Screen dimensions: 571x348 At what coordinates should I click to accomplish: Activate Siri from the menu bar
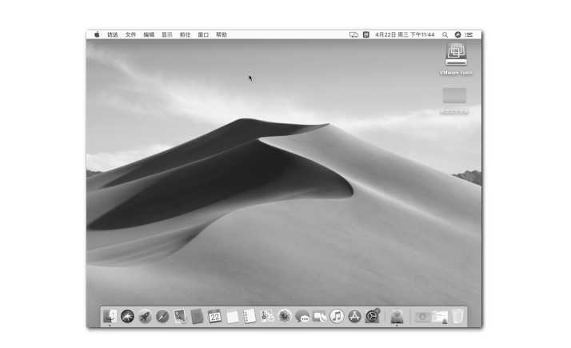pyautogui.click(x=457, y=34)
